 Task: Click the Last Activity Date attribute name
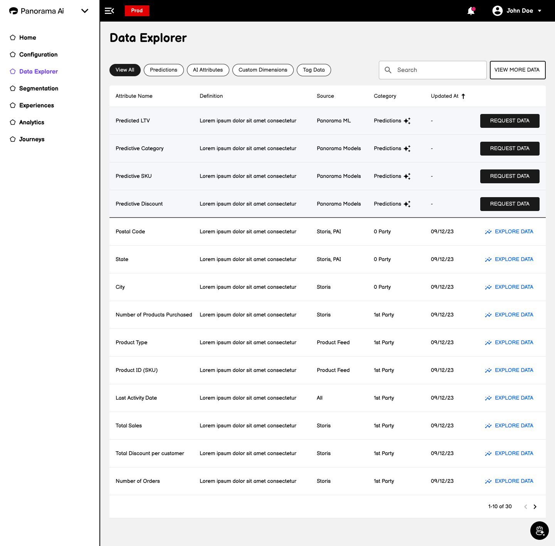[x=136, y=398]
